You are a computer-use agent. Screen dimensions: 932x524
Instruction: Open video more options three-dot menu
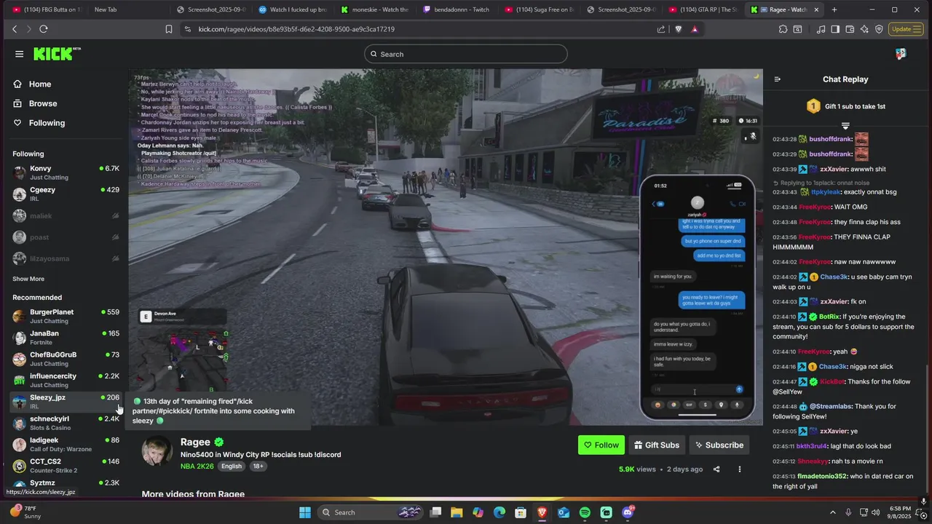tap(739, 469)
